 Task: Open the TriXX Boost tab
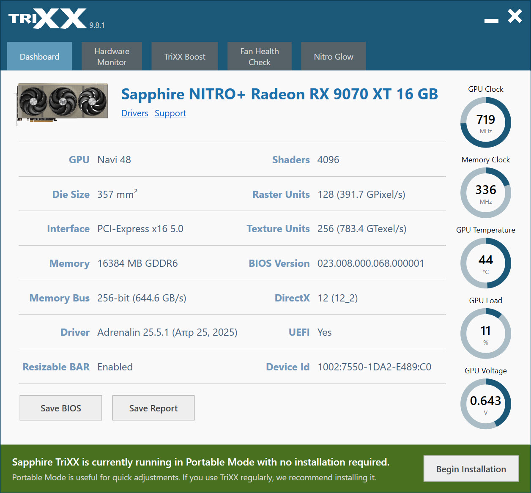tap(185, 56)
